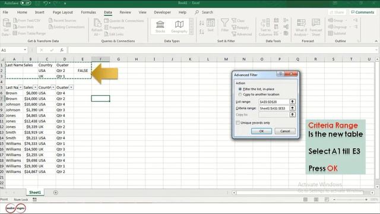
Task: Group selected rows or columns
Action: 337,20
